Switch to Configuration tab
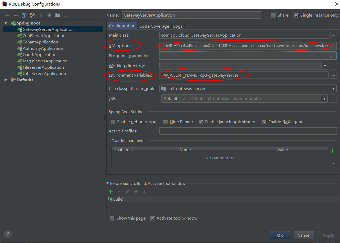The height and width of the screenshot is (243, 340). point(122,26)
